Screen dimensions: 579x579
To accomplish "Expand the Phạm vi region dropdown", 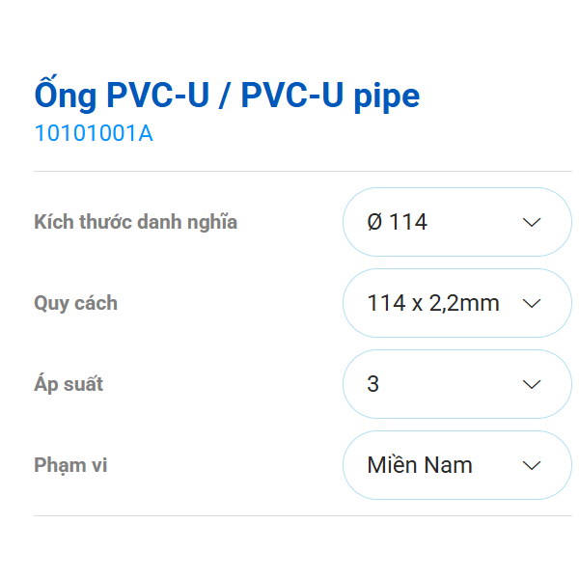I will [456, 466].
